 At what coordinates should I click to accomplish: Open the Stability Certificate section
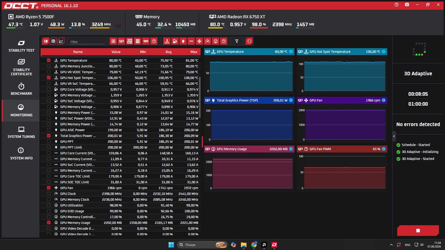(21, 68)
